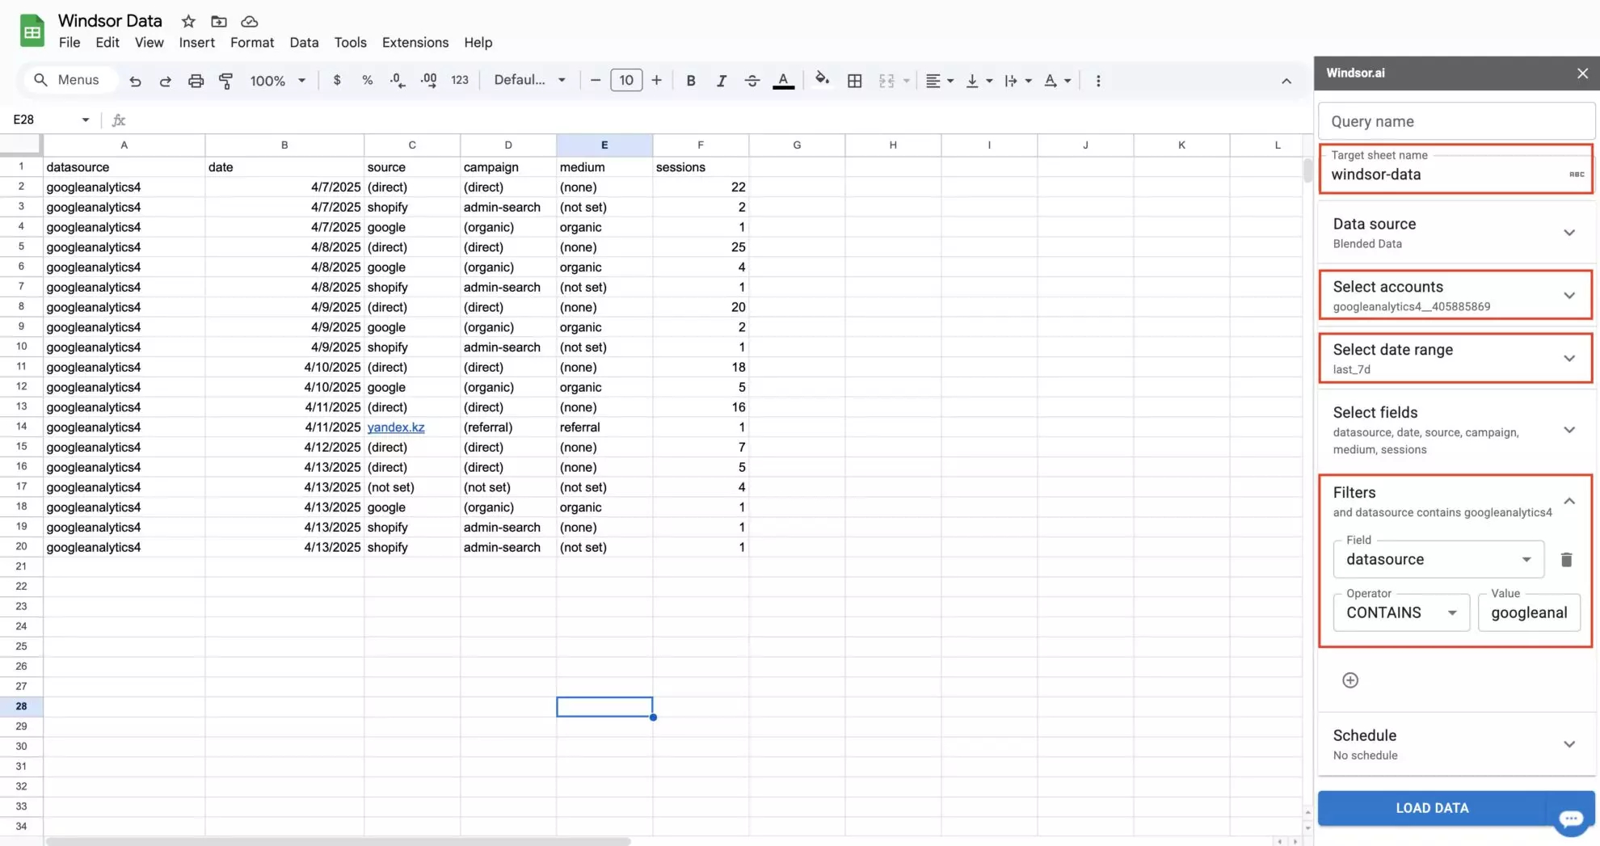
Task: Open the Borders tool
Action: (854, 80)
